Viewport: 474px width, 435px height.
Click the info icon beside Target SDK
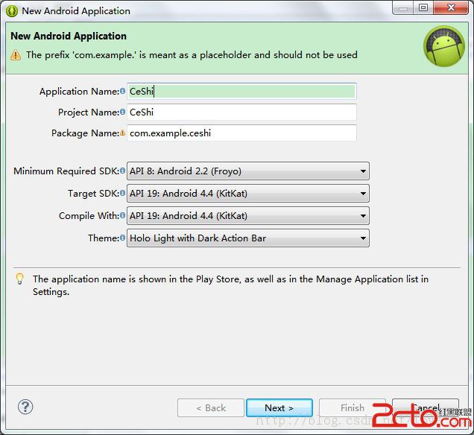(122, 193)
